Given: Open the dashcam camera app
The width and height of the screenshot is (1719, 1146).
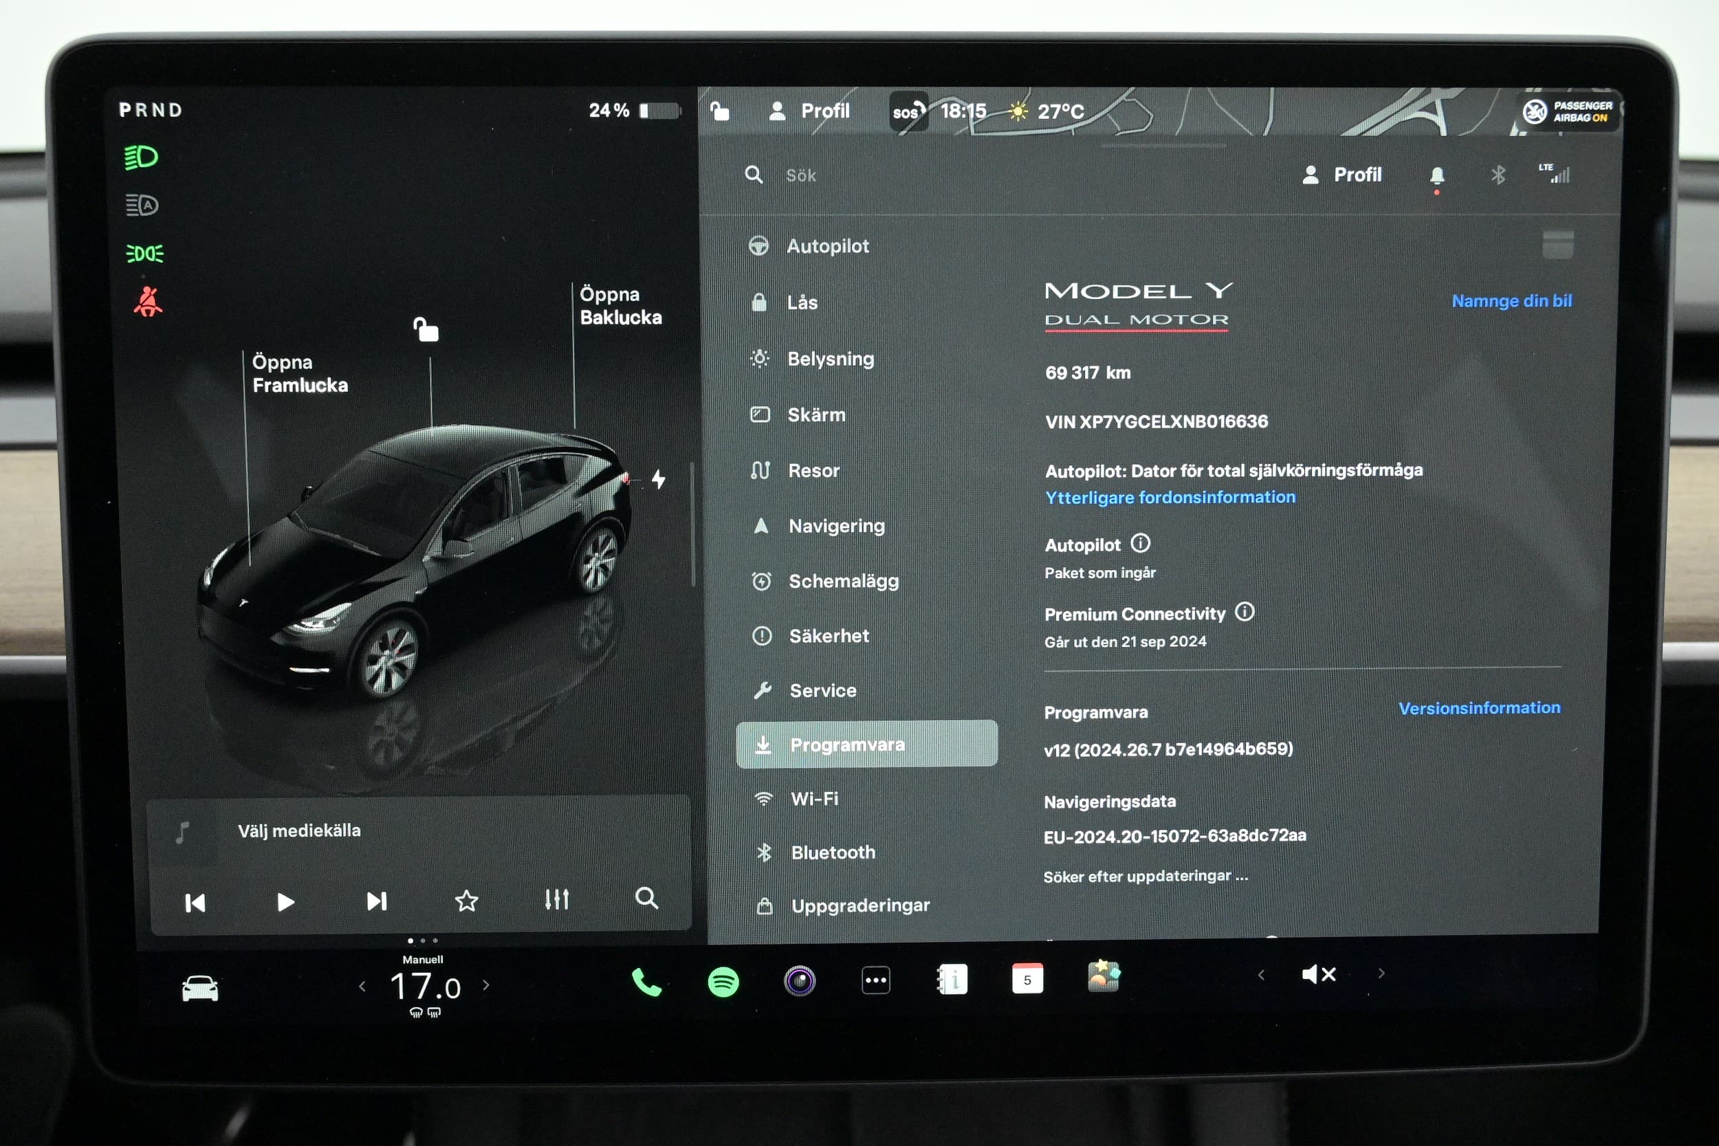Looking at the screenshot, I should click(800, 981).
